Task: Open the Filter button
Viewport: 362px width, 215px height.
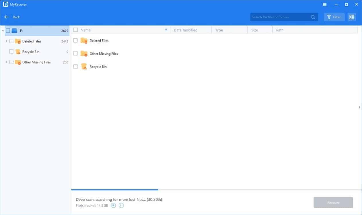Action: pyautogui.click(x=334, y=17)
